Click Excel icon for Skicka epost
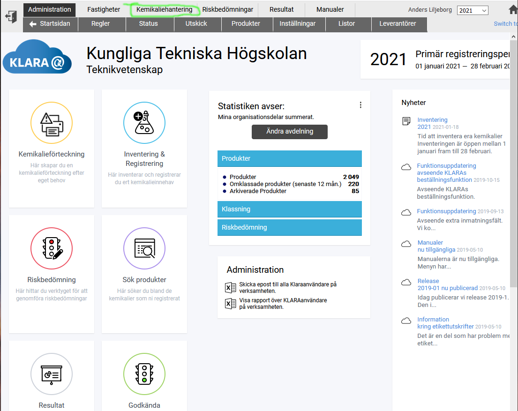518x411 pixels. click(x=230, y=288)
